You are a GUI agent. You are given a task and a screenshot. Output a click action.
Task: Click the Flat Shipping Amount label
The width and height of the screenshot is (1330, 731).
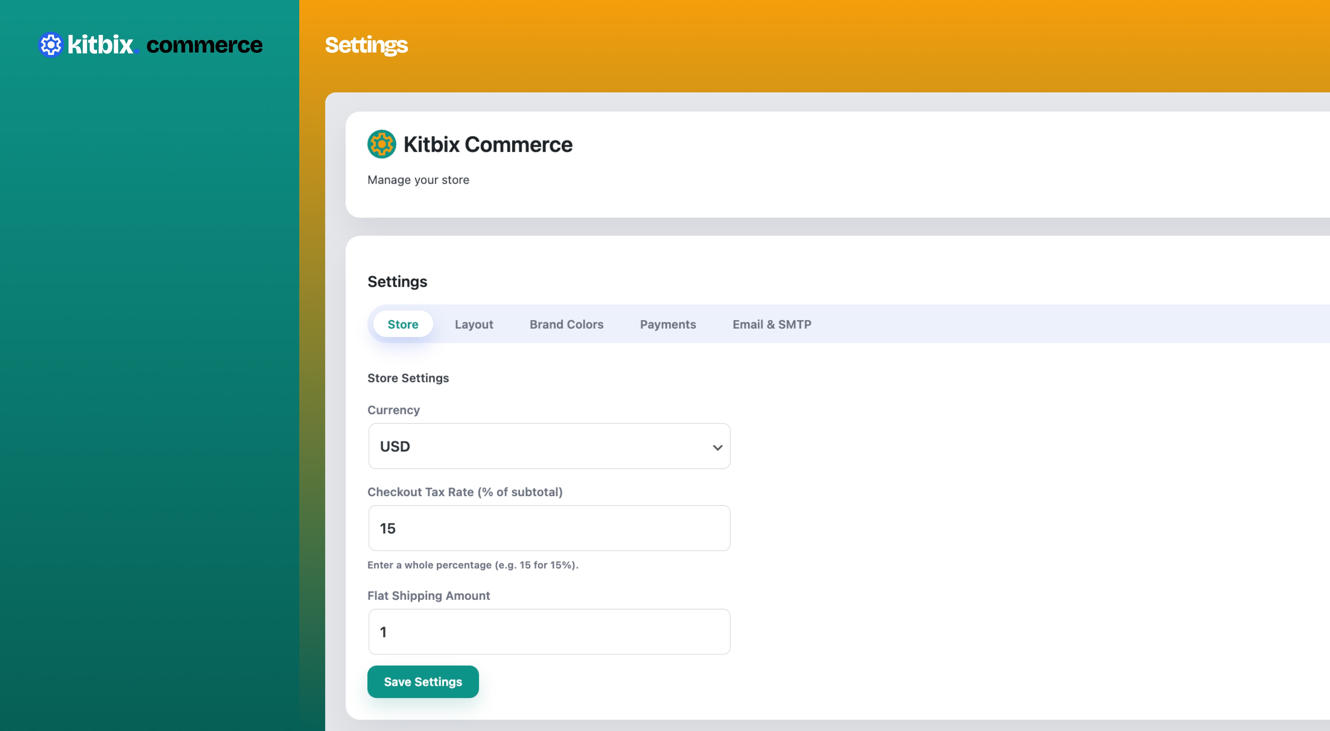(429, 596)
